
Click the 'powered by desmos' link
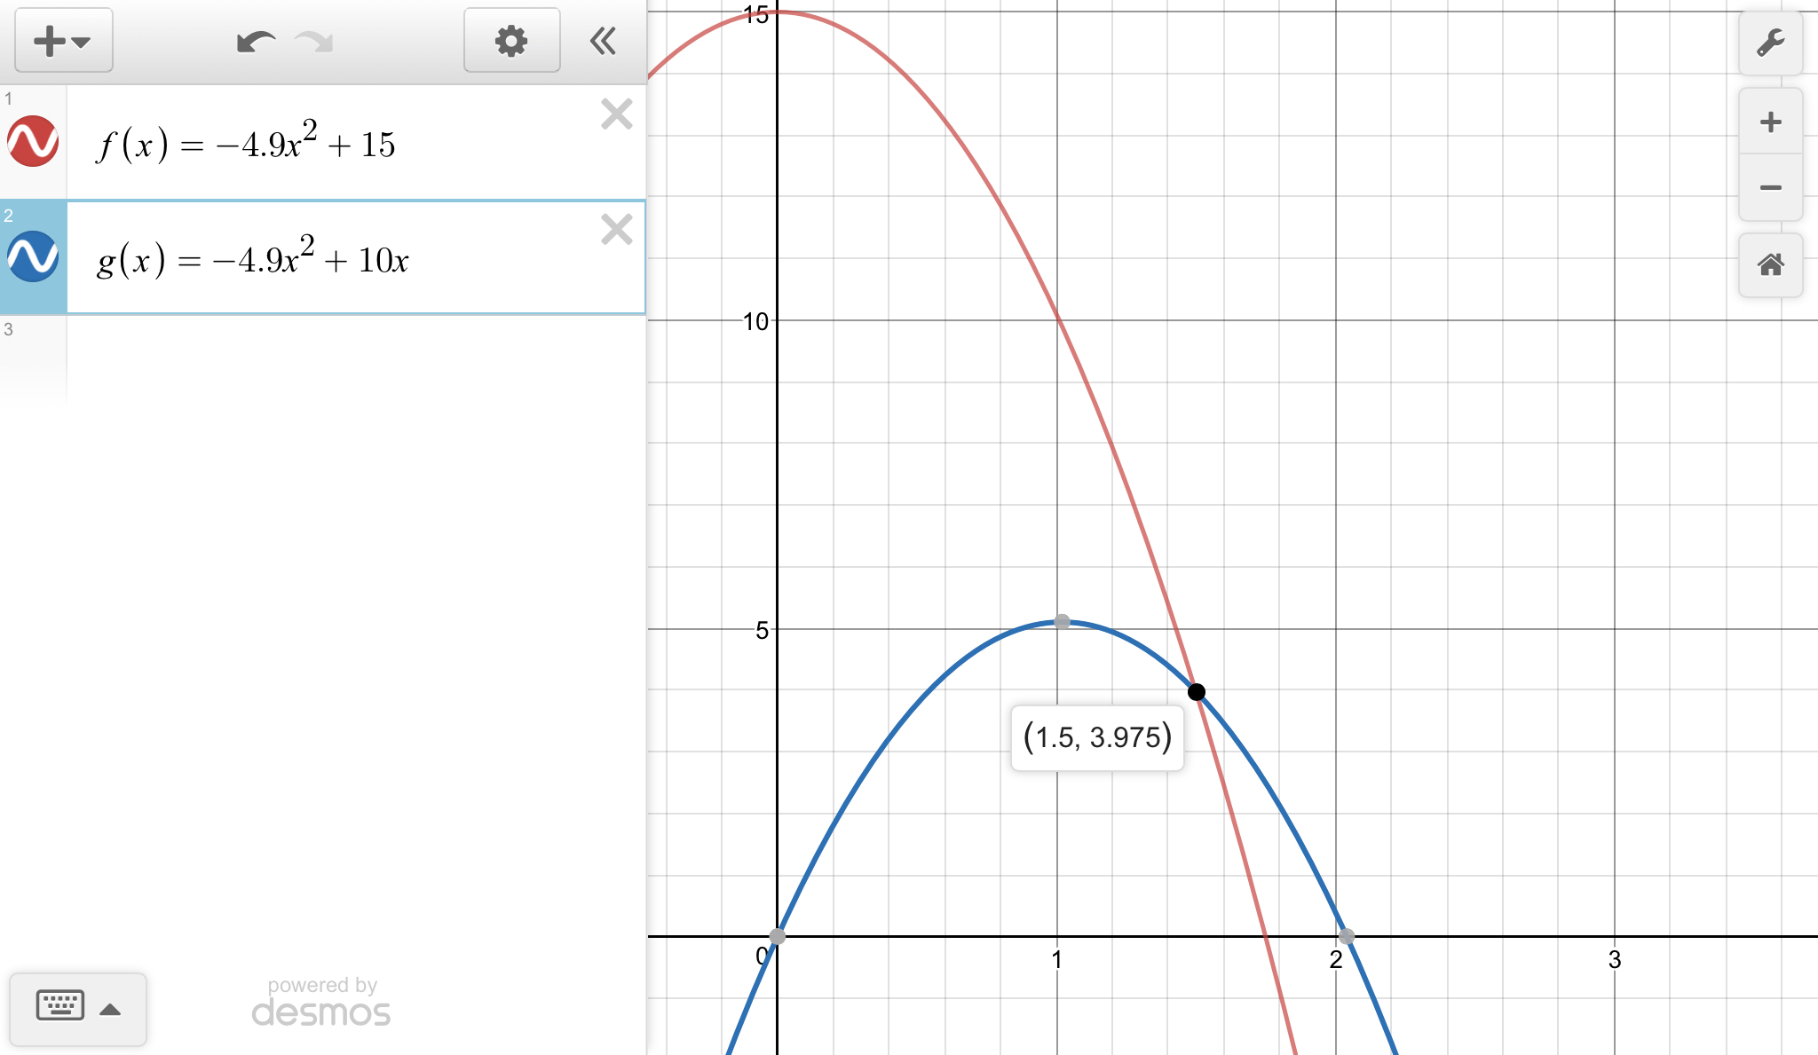[x=321, y=1003]
